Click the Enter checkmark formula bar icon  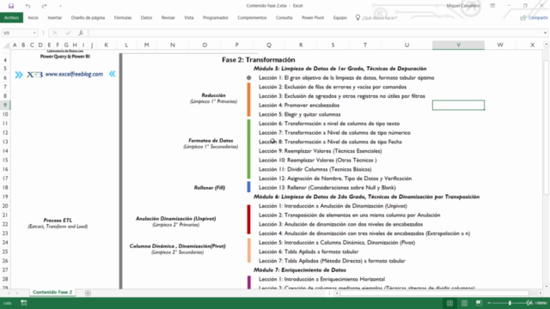(x=68, y=33)
